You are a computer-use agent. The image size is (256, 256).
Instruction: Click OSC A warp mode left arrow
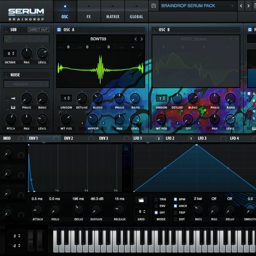(82, 123)
